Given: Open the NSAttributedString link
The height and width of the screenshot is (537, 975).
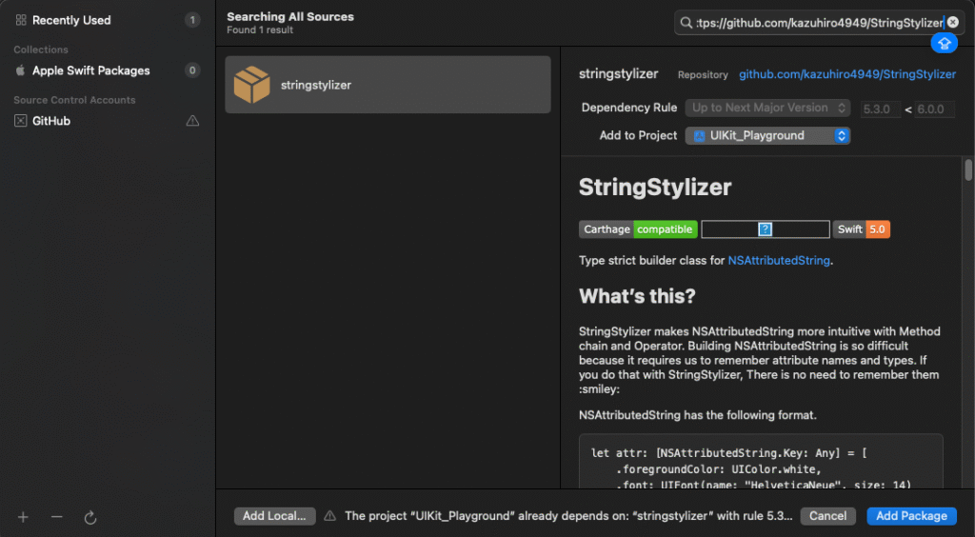Looking at the screenshot, I should pyautogui.click(x=779, y=261).
